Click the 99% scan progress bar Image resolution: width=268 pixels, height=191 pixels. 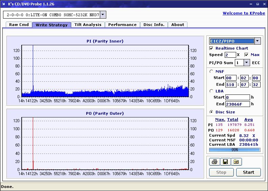[x=234, y=149]
